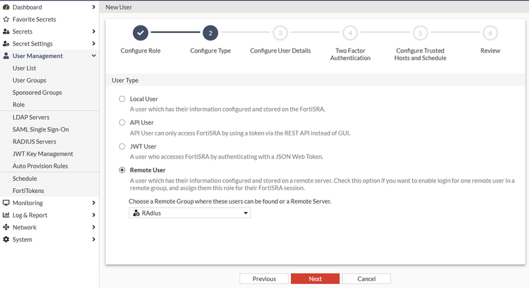This screenshot has width=529, height=288.
Task: Open the RAdius remote group dropdown
Action: coord(190,213)
